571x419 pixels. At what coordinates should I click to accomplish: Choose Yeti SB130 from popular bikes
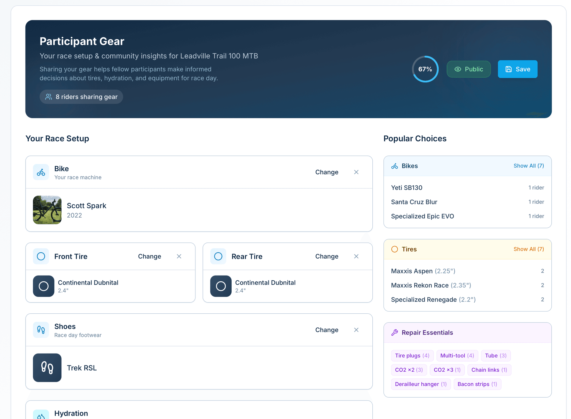[407, 187]
